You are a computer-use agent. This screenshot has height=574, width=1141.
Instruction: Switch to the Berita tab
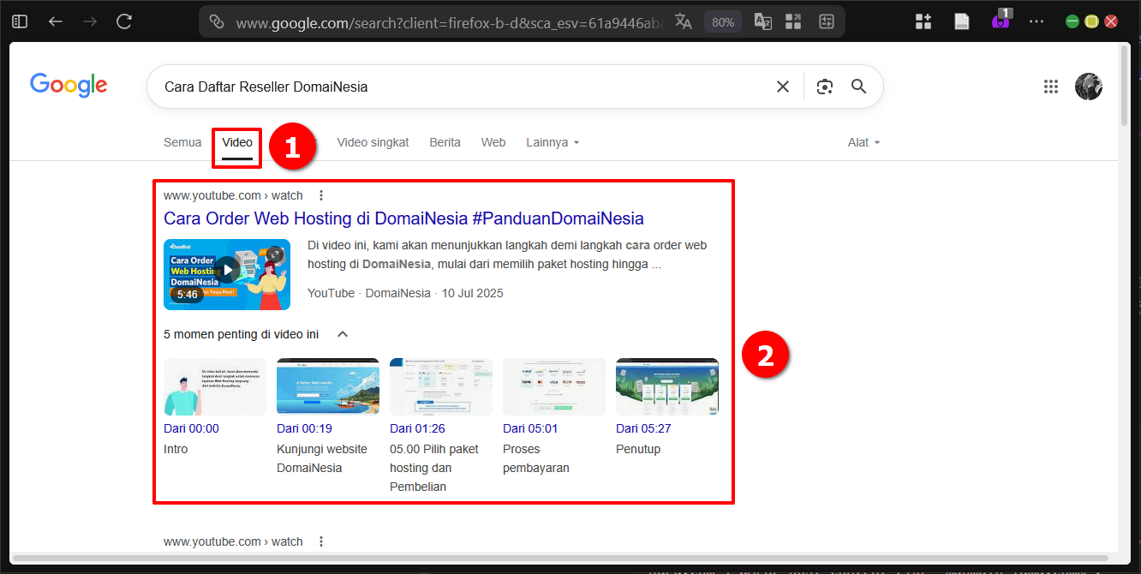[445, 142]
